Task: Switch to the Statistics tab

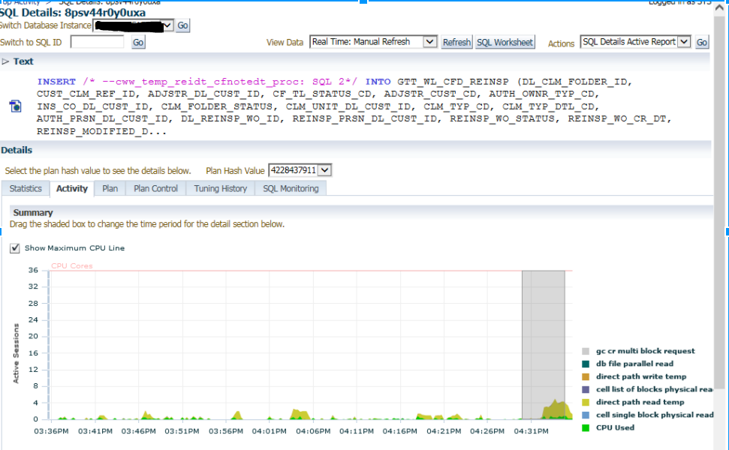Action: click(26, 188)
